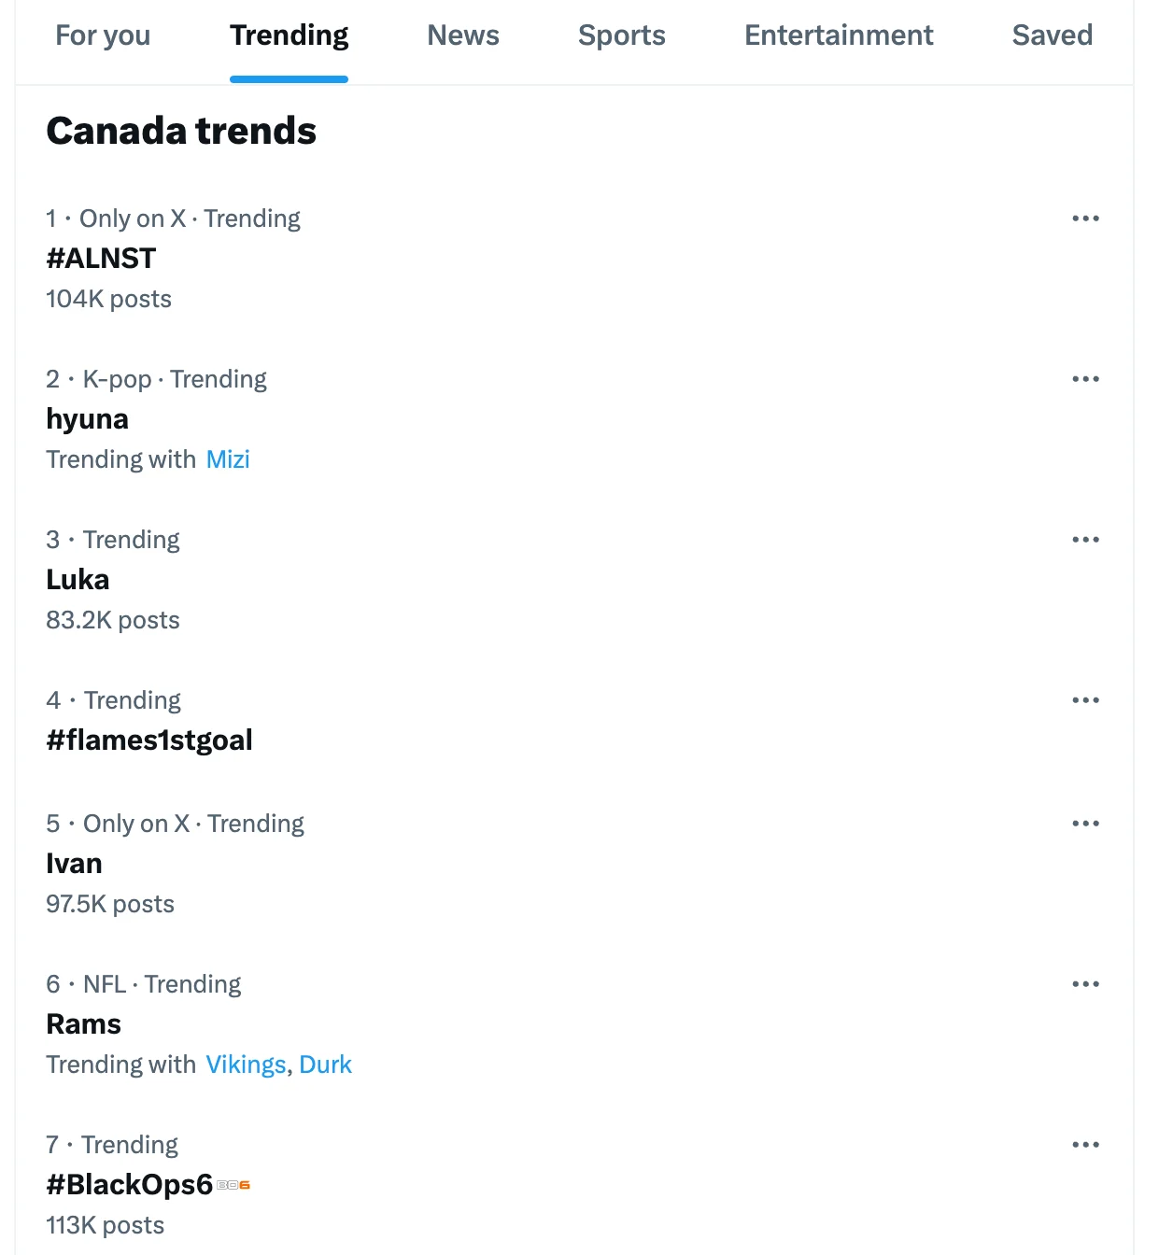Open more options for hyuna trend
1173x1255 pixels.
coord(1085,379)
